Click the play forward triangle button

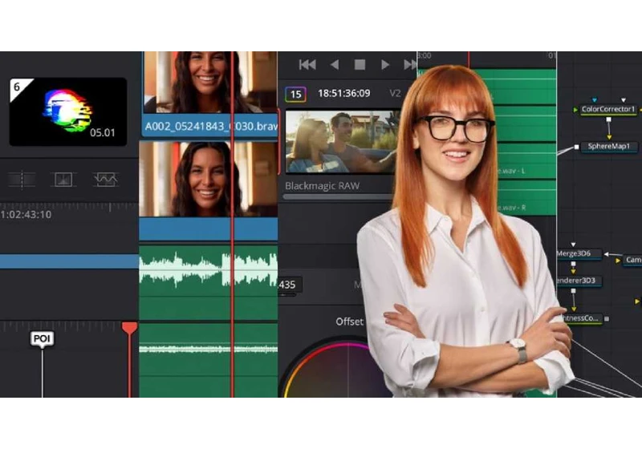pos(385,65)
